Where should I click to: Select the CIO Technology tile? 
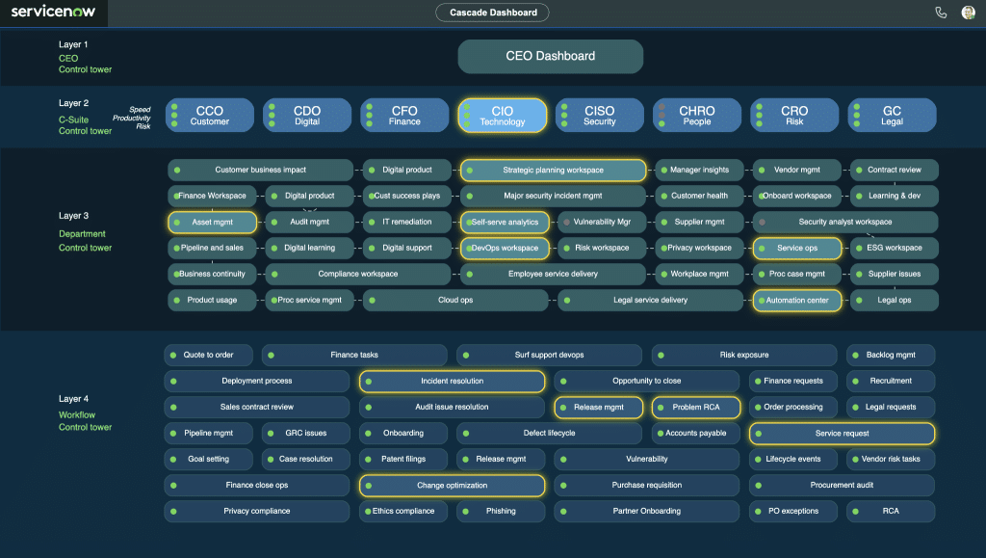pyautogui.click(x=503, y=115)
